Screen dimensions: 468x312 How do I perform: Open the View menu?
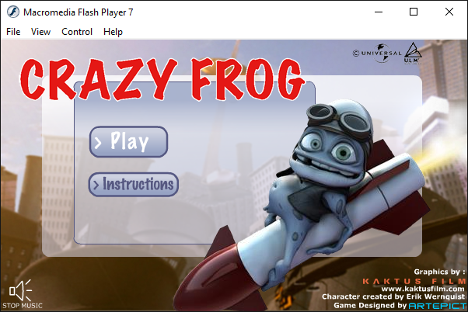pos(40,32)
